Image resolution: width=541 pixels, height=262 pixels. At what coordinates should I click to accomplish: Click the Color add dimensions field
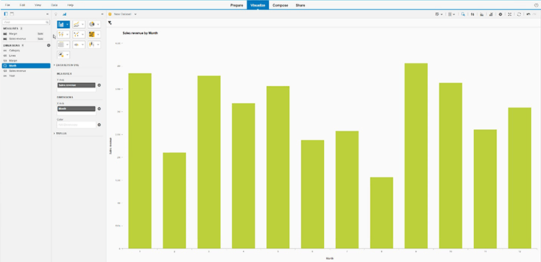pos(76,125)
